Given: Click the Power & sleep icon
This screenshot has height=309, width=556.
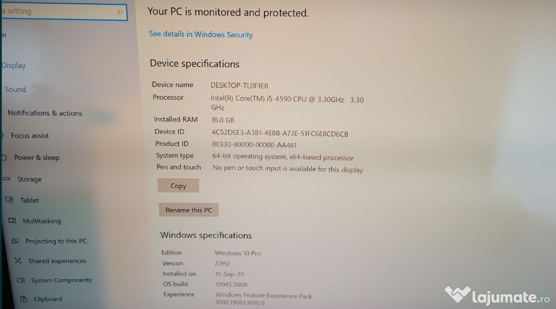Looking at the screenshot, I should pyautogui.click(x=4, y=157).
